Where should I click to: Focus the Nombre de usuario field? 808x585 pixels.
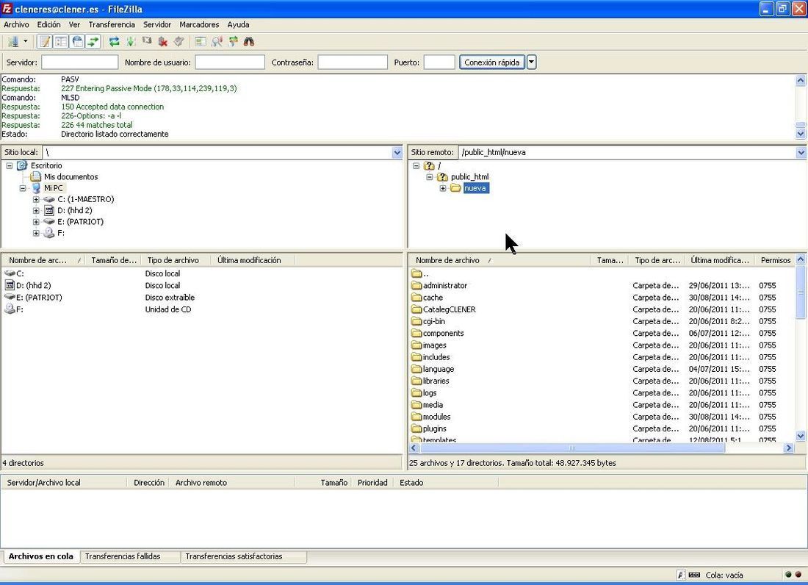230,62
